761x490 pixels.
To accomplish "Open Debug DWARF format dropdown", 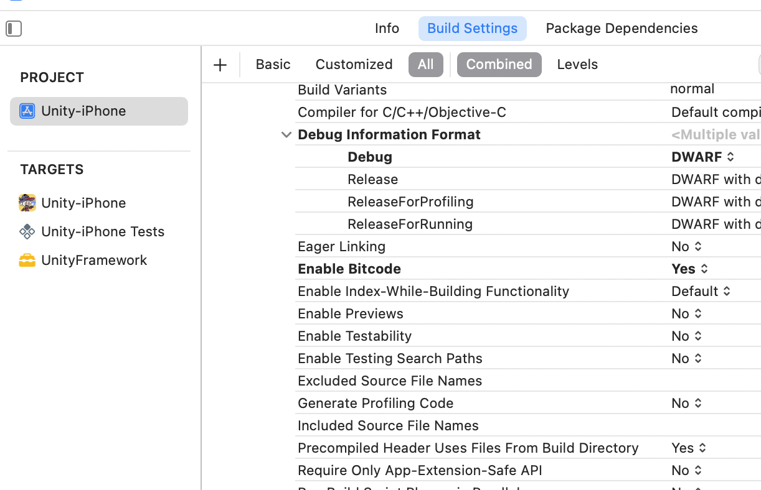I will pos(703,157).
